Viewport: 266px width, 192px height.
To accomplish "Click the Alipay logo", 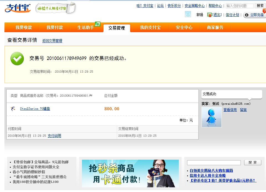I will 18,8.
